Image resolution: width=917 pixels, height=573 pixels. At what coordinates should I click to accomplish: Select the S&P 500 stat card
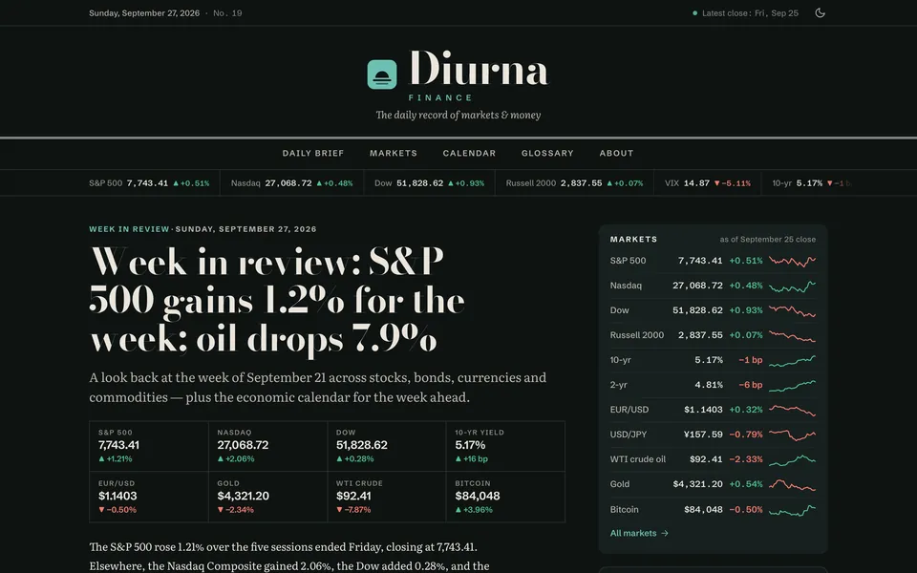coord(149,446)
